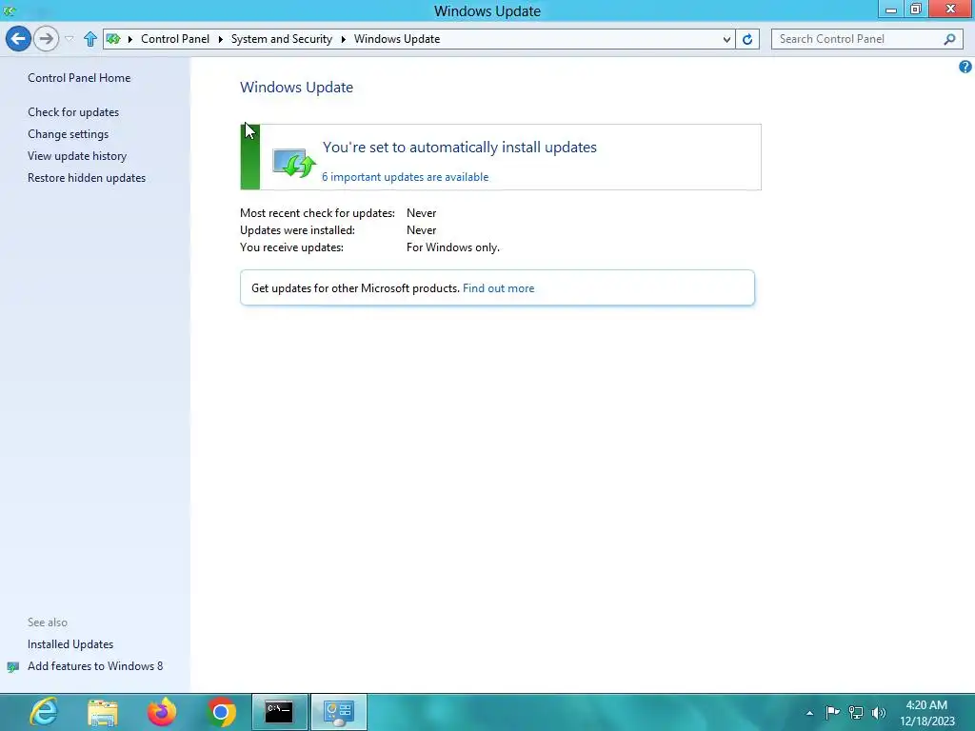
Task: Launch Internet Explorer from taskbar
Action: pos(44,712)
